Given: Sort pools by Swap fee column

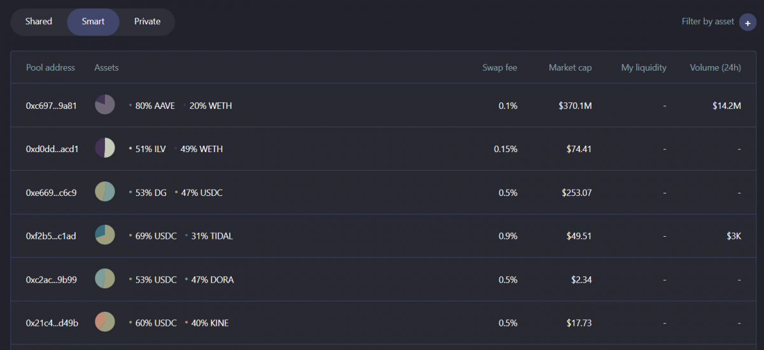Looking at the screenshot, I should [500, 67].
